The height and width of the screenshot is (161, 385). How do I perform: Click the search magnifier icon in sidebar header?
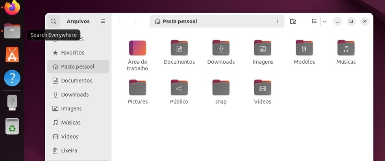click(x=54, y=21)
